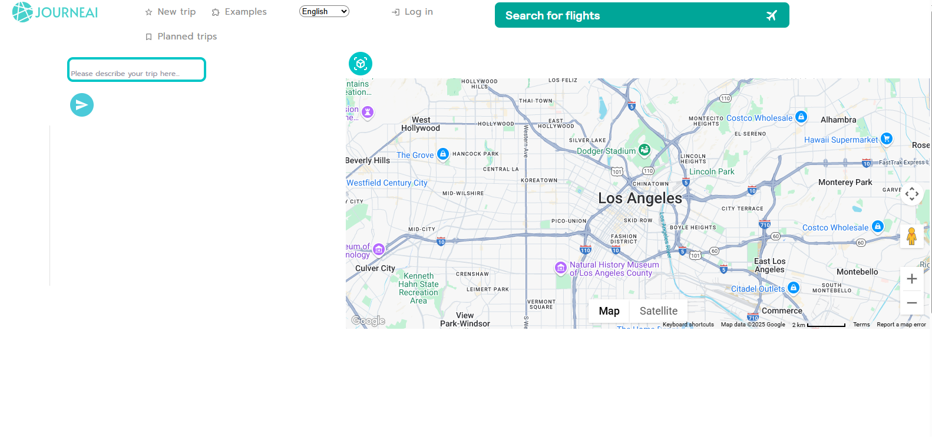This screenshot has width=932, height=446.
Task: Switch to the Satellite view tab
Action: (x=659, y=311)
